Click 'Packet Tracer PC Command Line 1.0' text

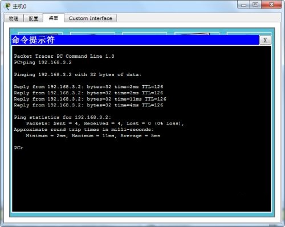[x=64, y=56]
